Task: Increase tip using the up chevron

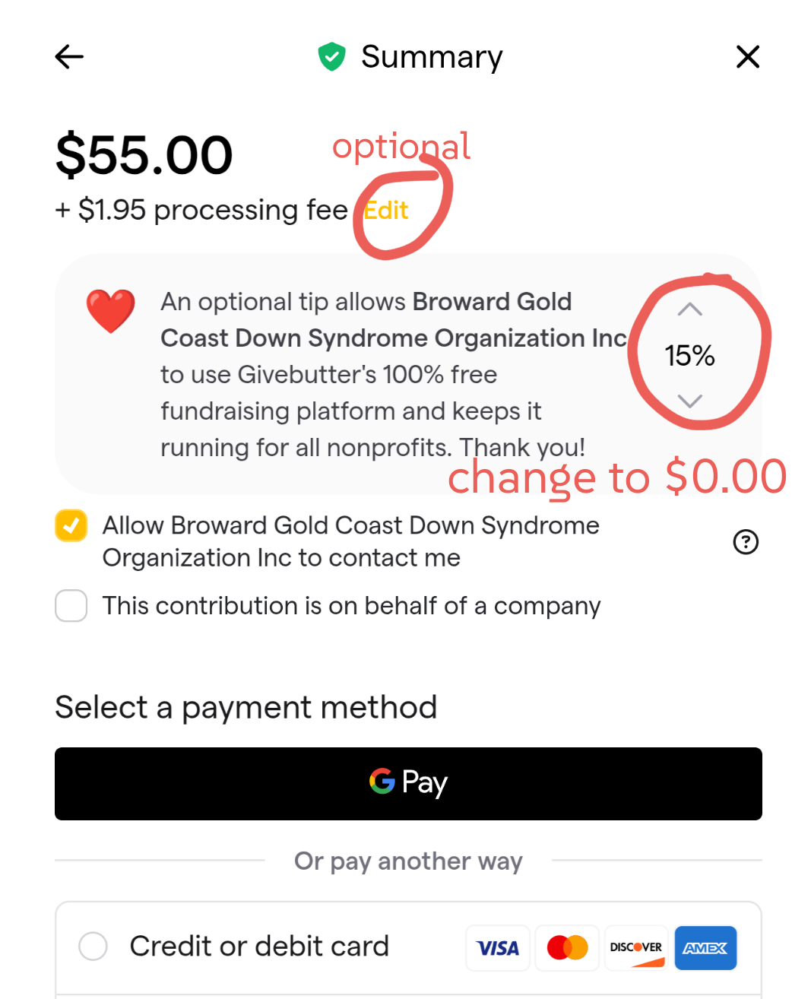Action: coord(689,309)
